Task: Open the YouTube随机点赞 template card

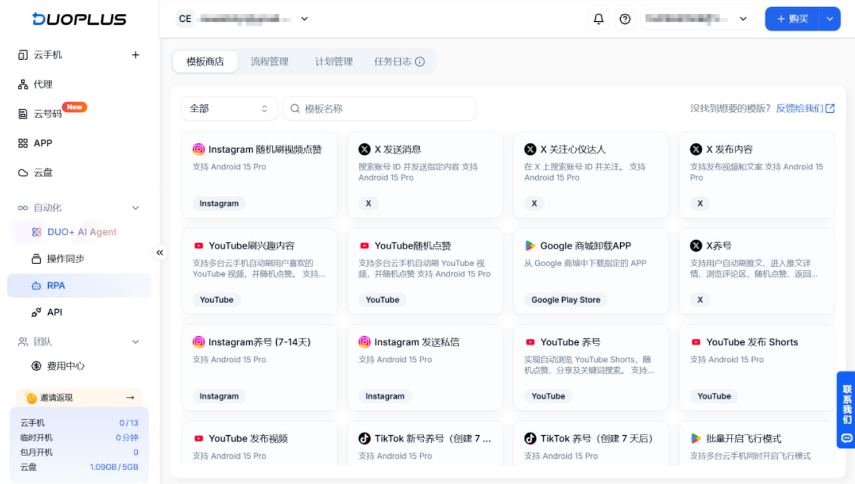Action: click(x=425, y=271)
